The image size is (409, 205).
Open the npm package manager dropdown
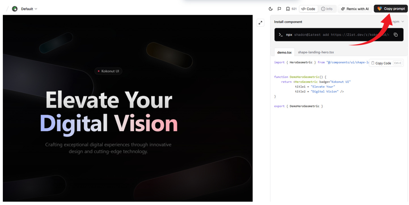(x=398, y=22)
